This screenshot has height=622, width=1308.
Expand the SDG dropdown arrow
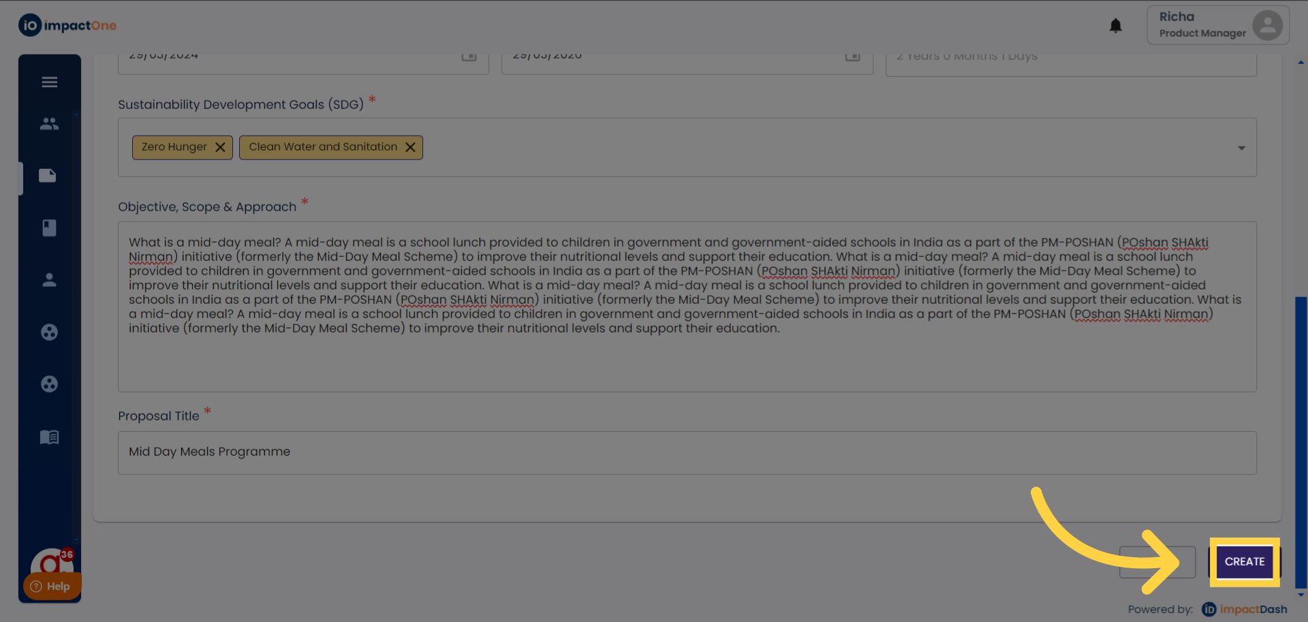pos(1241,148)
